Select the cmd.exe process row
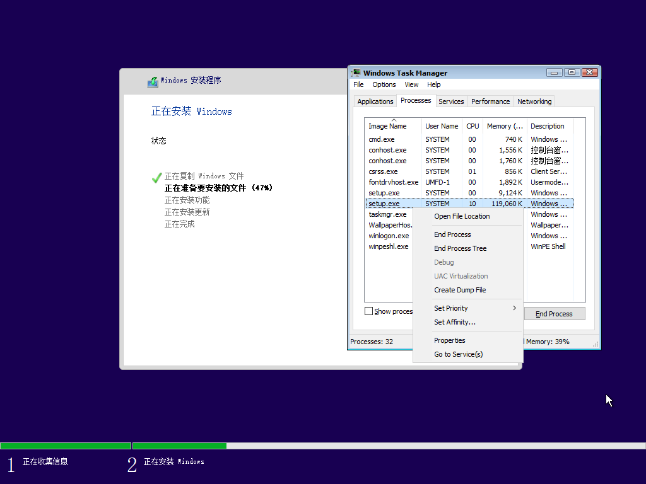The image size is (646, 484). tap(469, 139)
